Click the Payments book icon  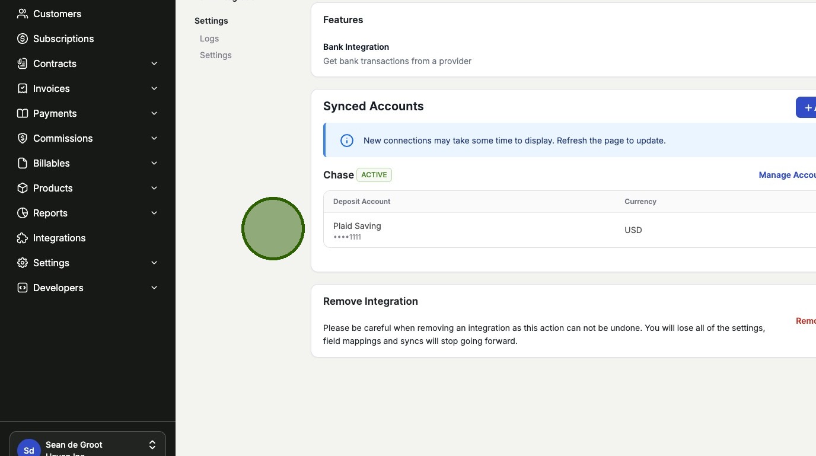[x=23, y=113]
